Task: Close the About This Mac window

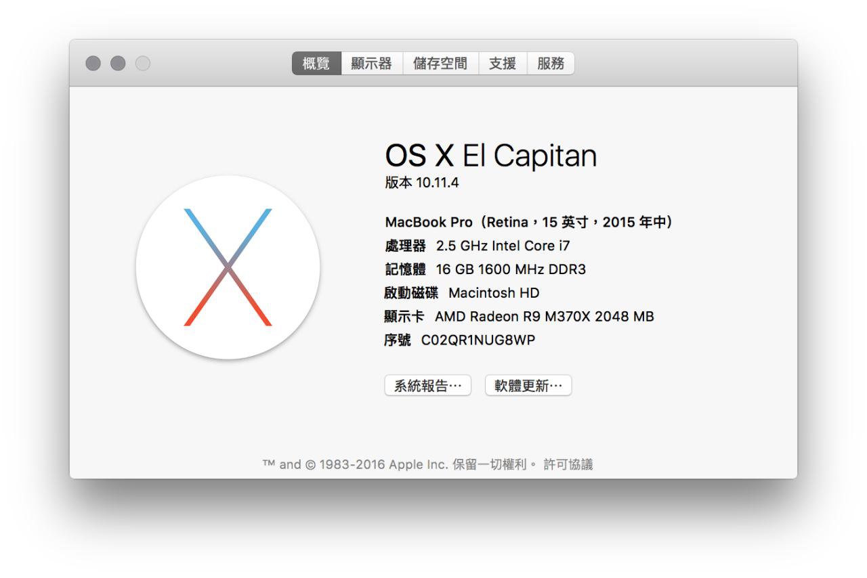Action: click(x=93, y=64)
